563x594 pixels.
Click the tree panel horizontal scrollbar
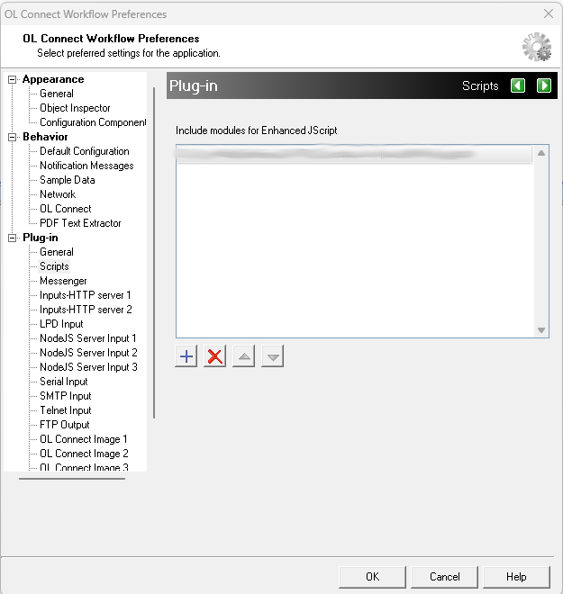pyautogui.click(x=72, y=479)
